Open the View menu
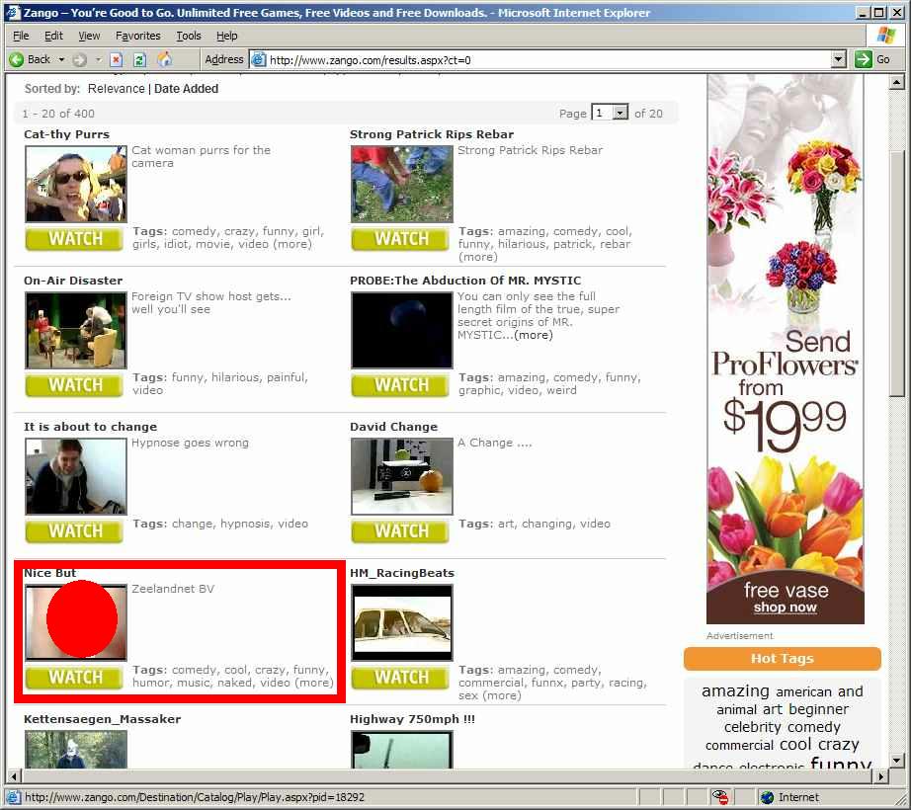The height and width of the screenshot is (810, 911). tap(89, 36)
